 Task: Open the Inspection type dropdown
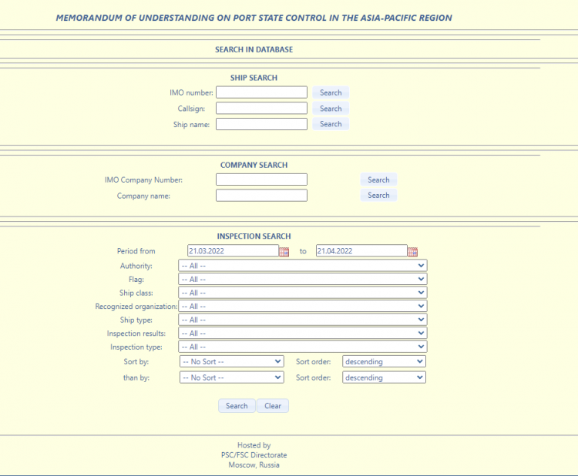303,347
